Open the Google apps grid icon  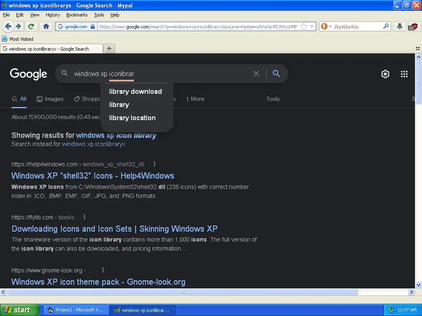click(x=404, y=74)
